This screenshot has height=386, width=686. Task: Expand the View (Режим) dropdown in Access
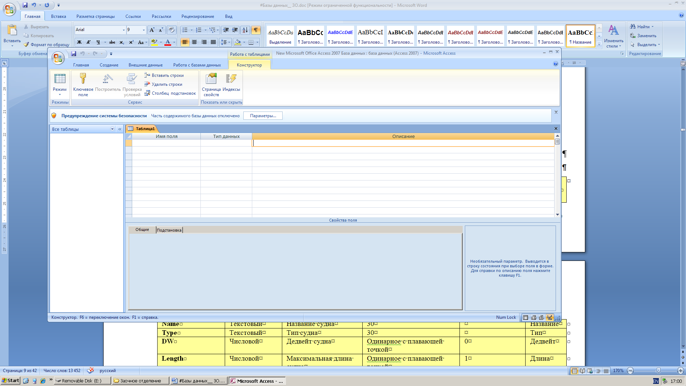(x=60, y=95)
